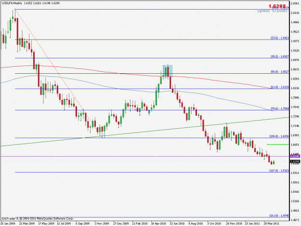Click the black 1.6208 price tag on axis
This screenshot has height=226, width=301.
point(295,161)
